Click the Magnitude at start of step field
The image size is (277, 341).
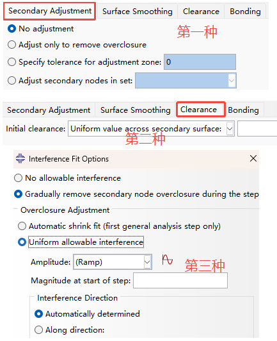click(x=180, y=281)
